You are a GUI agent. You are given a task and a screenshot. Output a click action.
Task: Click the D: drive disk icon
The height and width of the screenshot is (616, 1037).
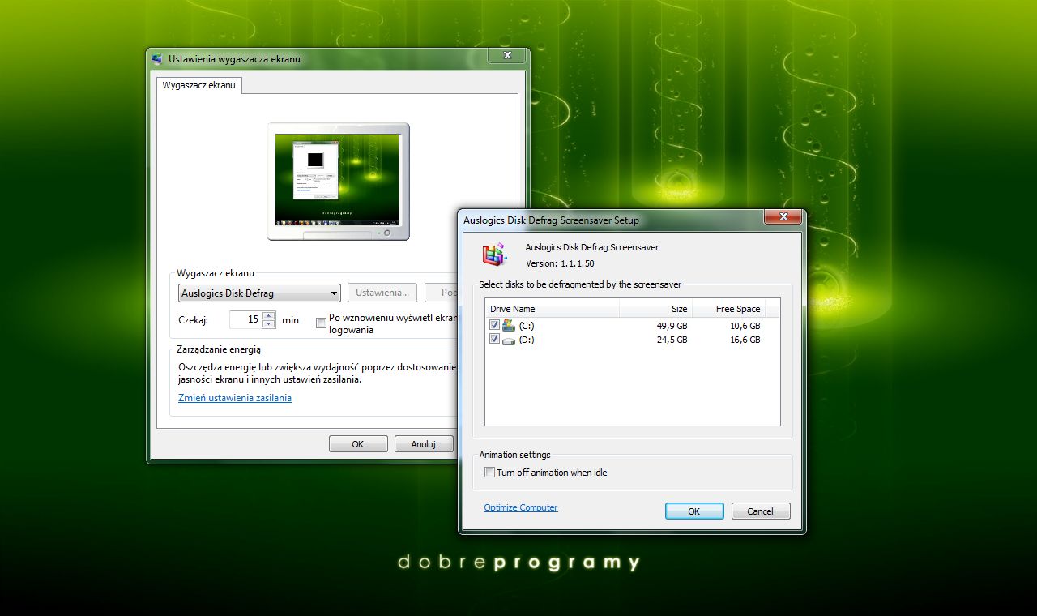pos(509,340)
